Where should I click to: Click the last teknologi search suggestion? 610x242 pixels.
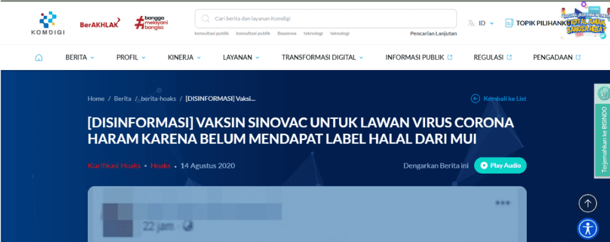click(340, 34)
